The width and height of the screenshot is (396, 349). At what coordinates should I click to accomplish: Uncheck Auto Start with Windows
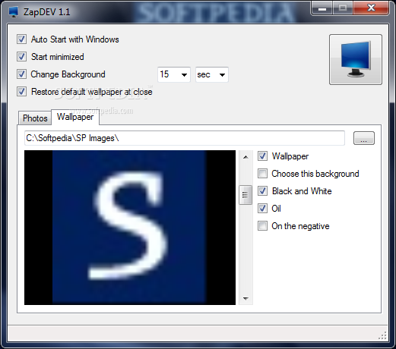tap(21, 39)
